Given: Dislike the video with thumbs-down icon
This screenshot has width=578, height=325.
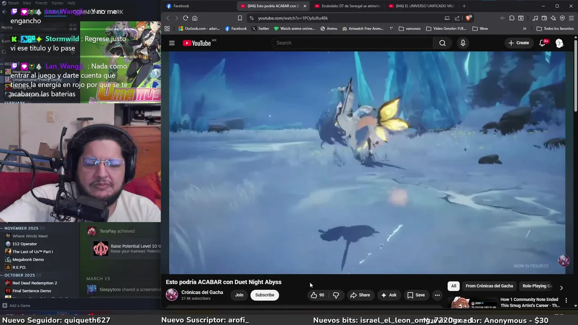Looking at the screenshot, I should 336,295.
